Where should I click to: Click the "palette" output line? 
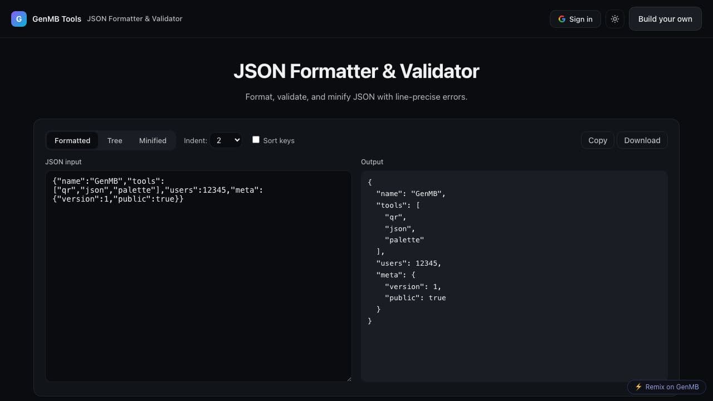[404, 240]
